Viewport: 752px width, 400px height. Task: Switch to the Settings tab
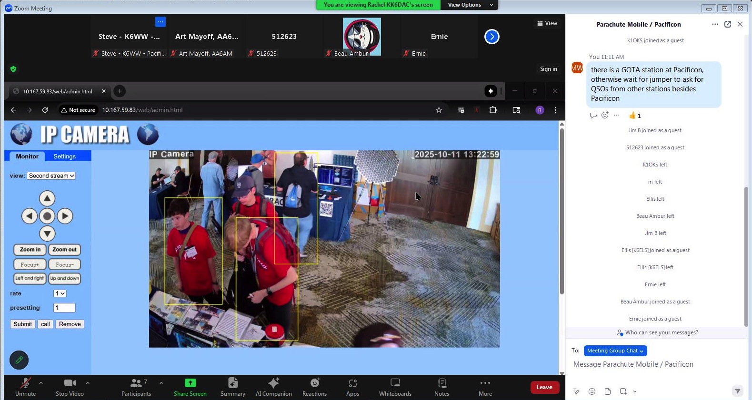pos(64,156)
